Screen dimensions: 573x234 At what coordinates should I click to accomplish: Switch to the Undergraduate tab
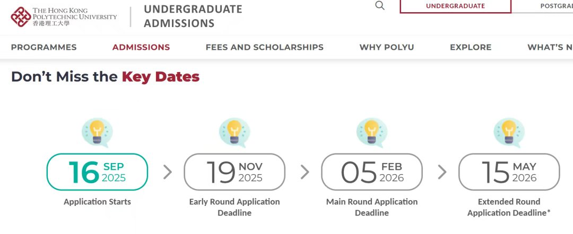455,6
